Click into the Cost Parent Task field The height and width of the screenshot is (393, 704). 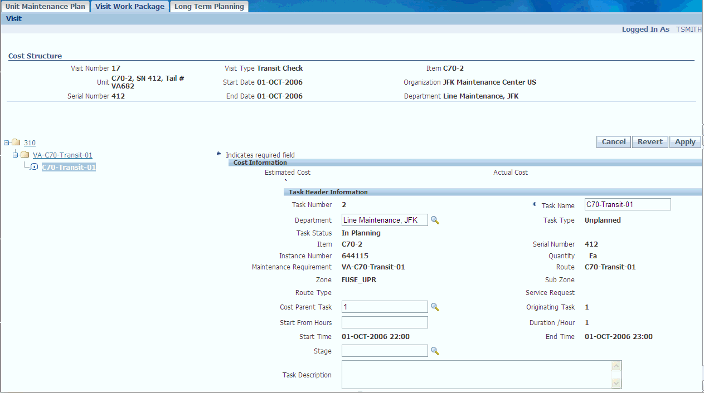tap(385, 307)
